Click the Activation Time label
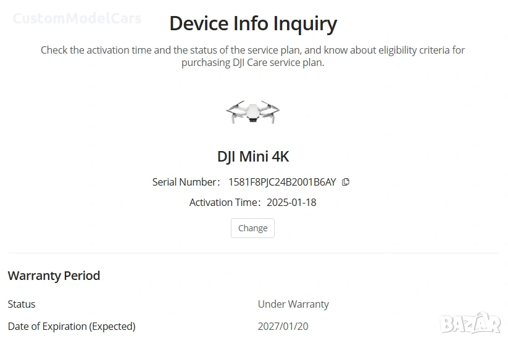Viewport: 508px width, 341px height. 225,202
